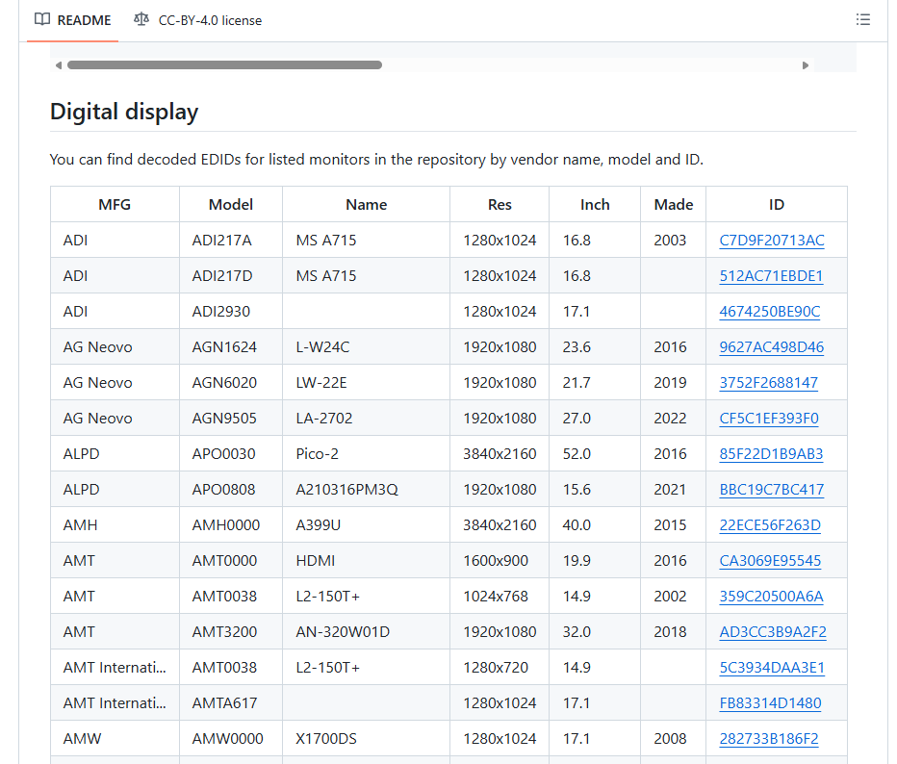The height and width of the screenshot is (764, 897).
Task: Click the Name column header
Action: [366, 204]
